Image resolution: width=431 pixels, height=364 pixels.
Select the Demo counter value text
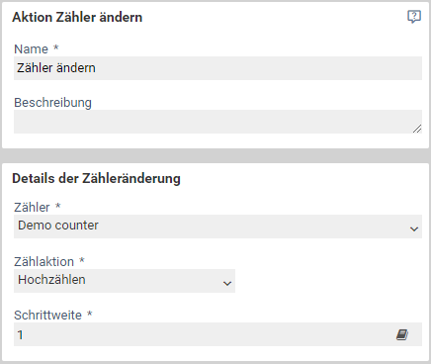tap(58, 226)
